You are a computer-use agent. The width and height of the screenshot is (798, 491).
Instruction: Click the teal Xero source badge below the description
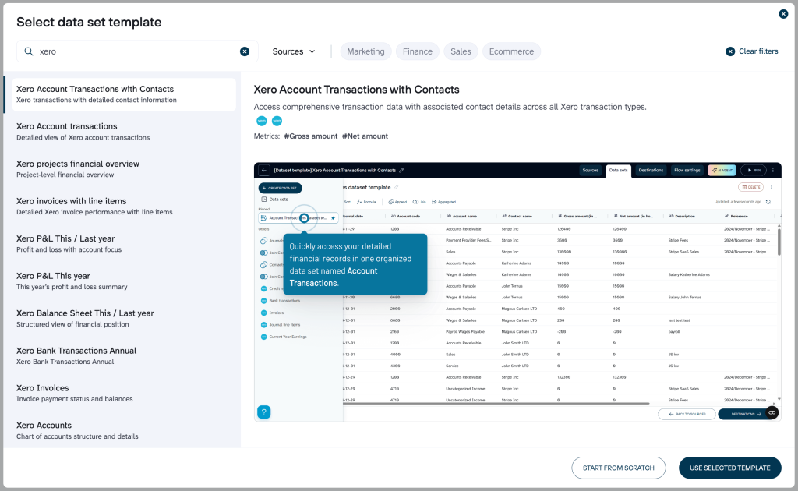click(261, 121)
